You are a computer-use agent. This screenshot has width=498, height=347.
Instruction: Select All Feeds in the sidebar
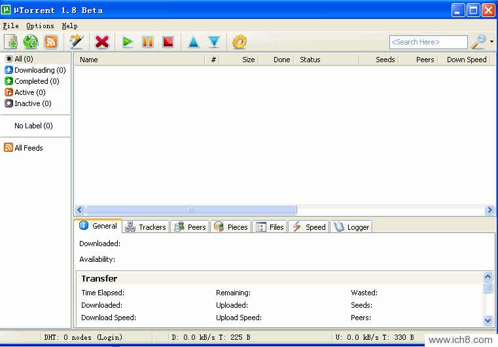pos(24,148)
